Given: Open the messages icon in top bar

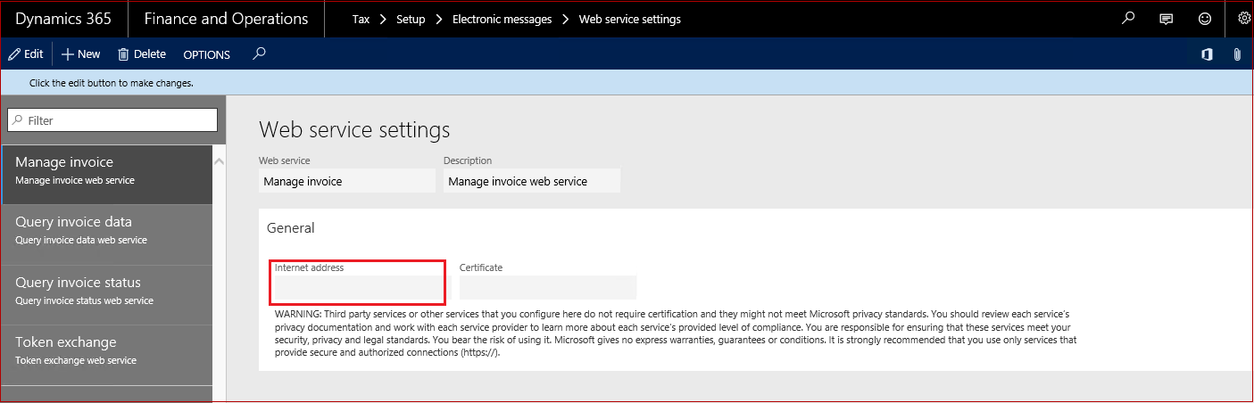Looking at the screenshot, I should point(1166,19).
